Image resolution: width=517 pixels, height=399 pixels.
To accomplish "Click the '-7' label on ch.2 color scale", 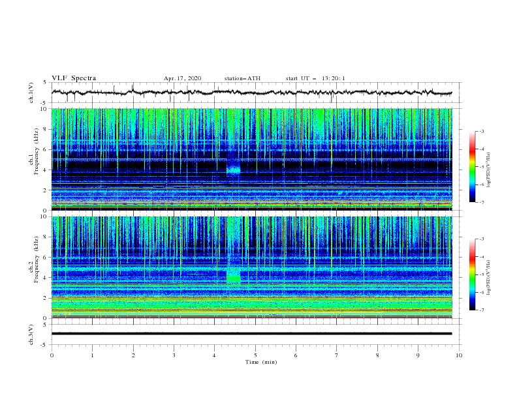I will click(x=481, y=310).
